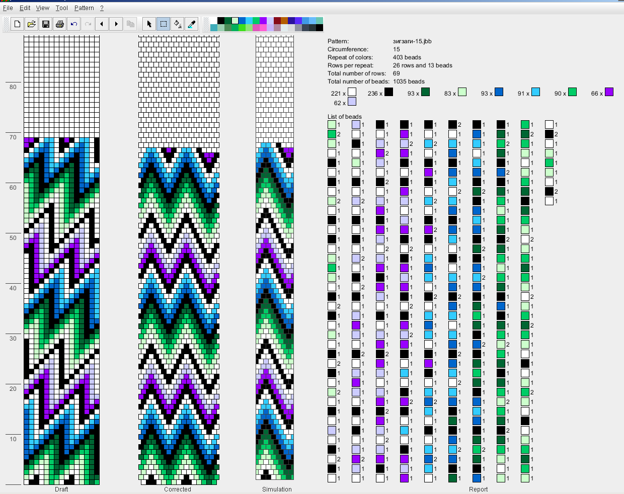The height and width of the screenshot is (494, 624).
Task: Toggle the rectangular Select tool
Action: (163, 24)
